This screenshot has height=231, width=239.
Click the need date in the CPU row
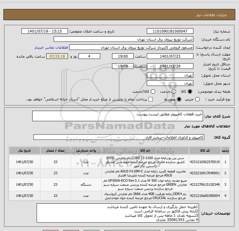point(25,162)
